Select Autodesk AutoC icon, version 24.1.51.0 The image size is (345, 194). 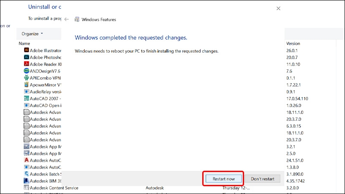pyautogui.click(x=26, y=160)
